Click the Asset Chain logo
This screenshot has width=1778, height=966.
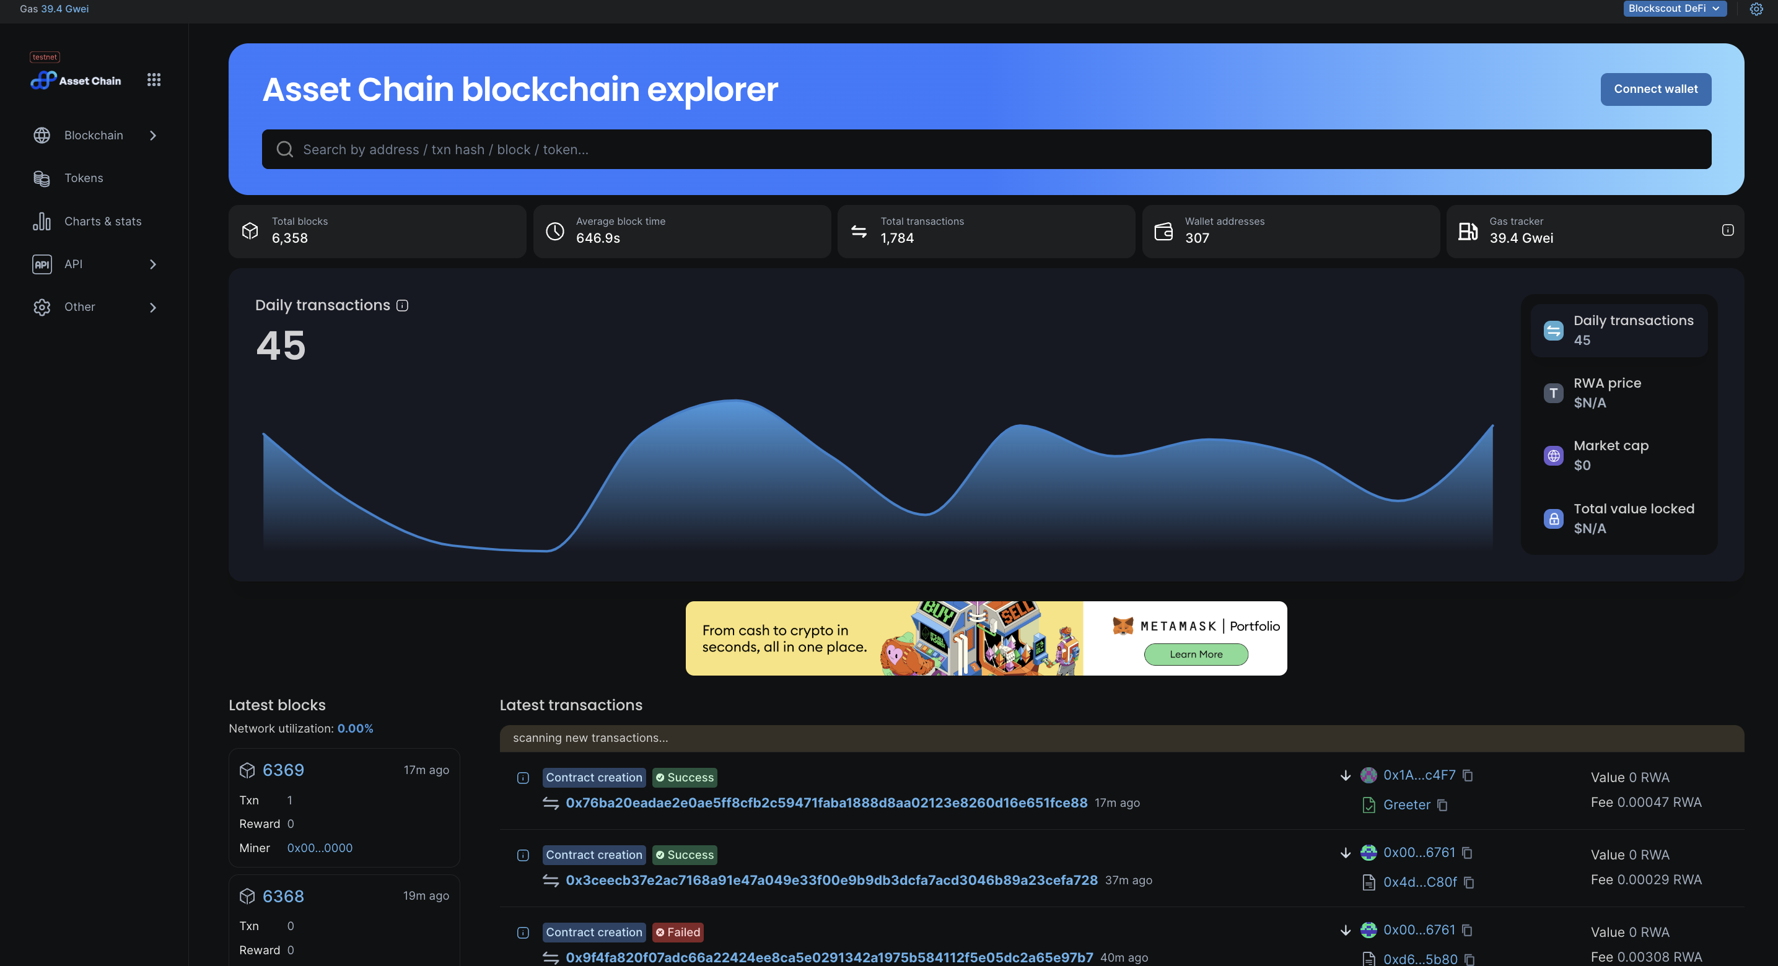tap(76, 80)
